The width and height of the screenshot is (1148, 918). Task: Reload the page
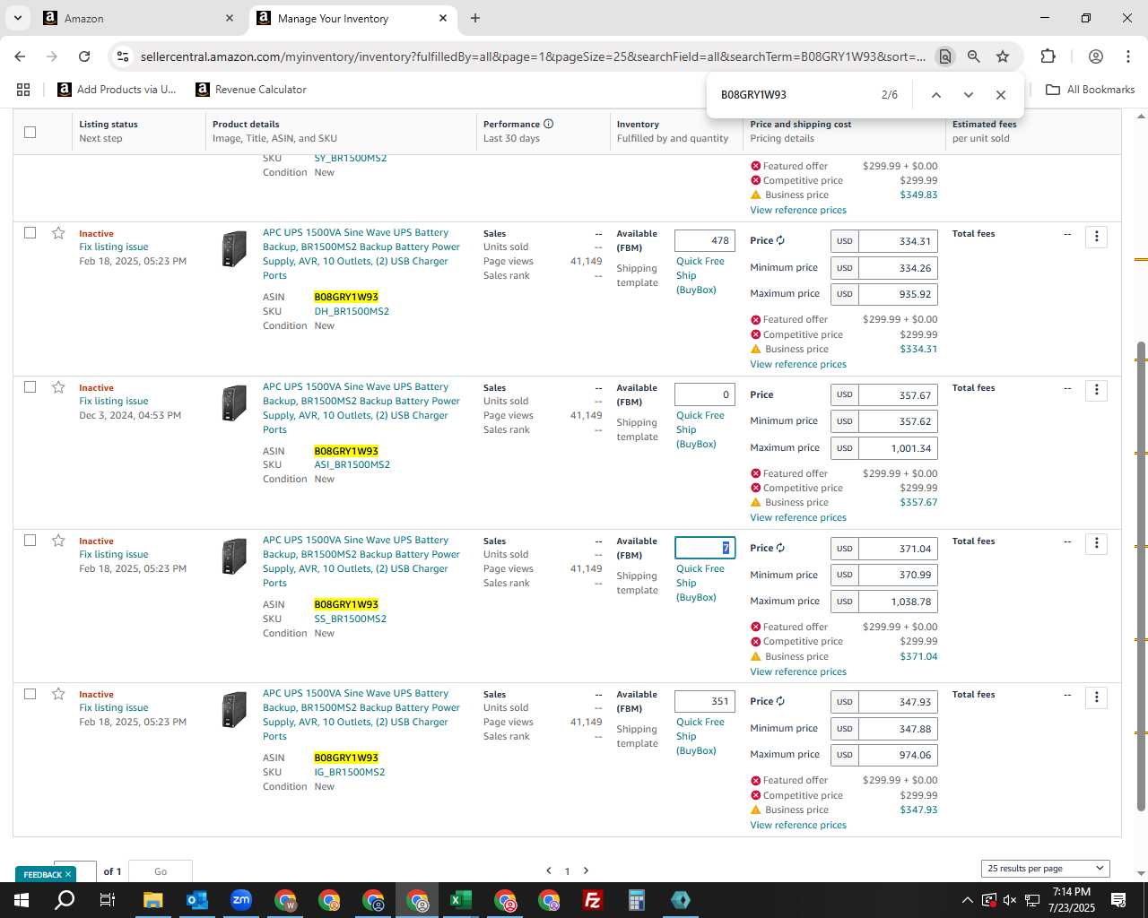click(x=84, y=56)
